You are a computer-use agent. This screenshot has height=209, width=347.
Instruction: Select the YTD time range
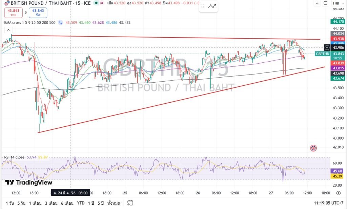click(x=81, y=203)
